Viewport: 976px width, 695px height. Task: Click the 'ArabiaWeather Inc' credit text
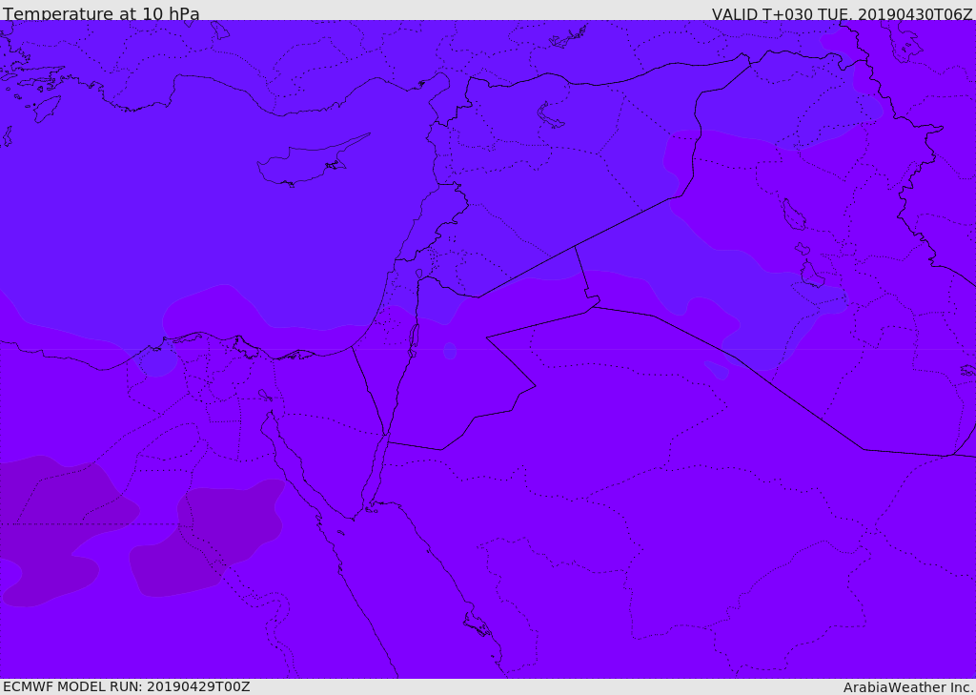click(908, 687)
